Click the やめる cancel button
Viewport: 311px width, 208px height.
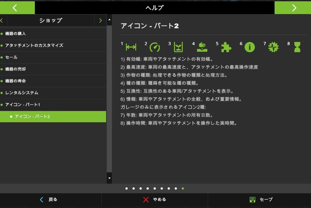pyautogui.click(x=154, y=200)
